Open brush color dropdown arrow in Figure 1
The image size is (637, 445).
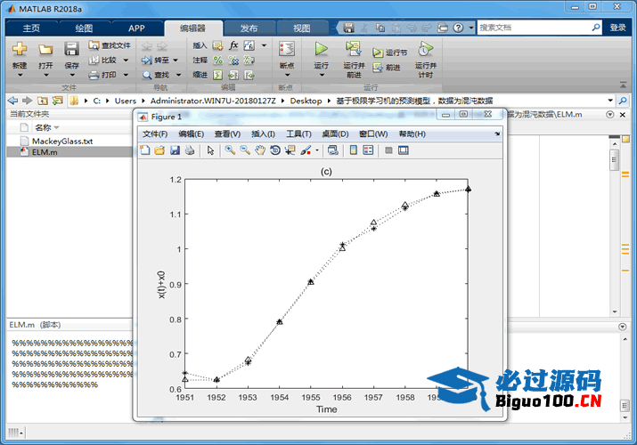[x=317, y=150]
